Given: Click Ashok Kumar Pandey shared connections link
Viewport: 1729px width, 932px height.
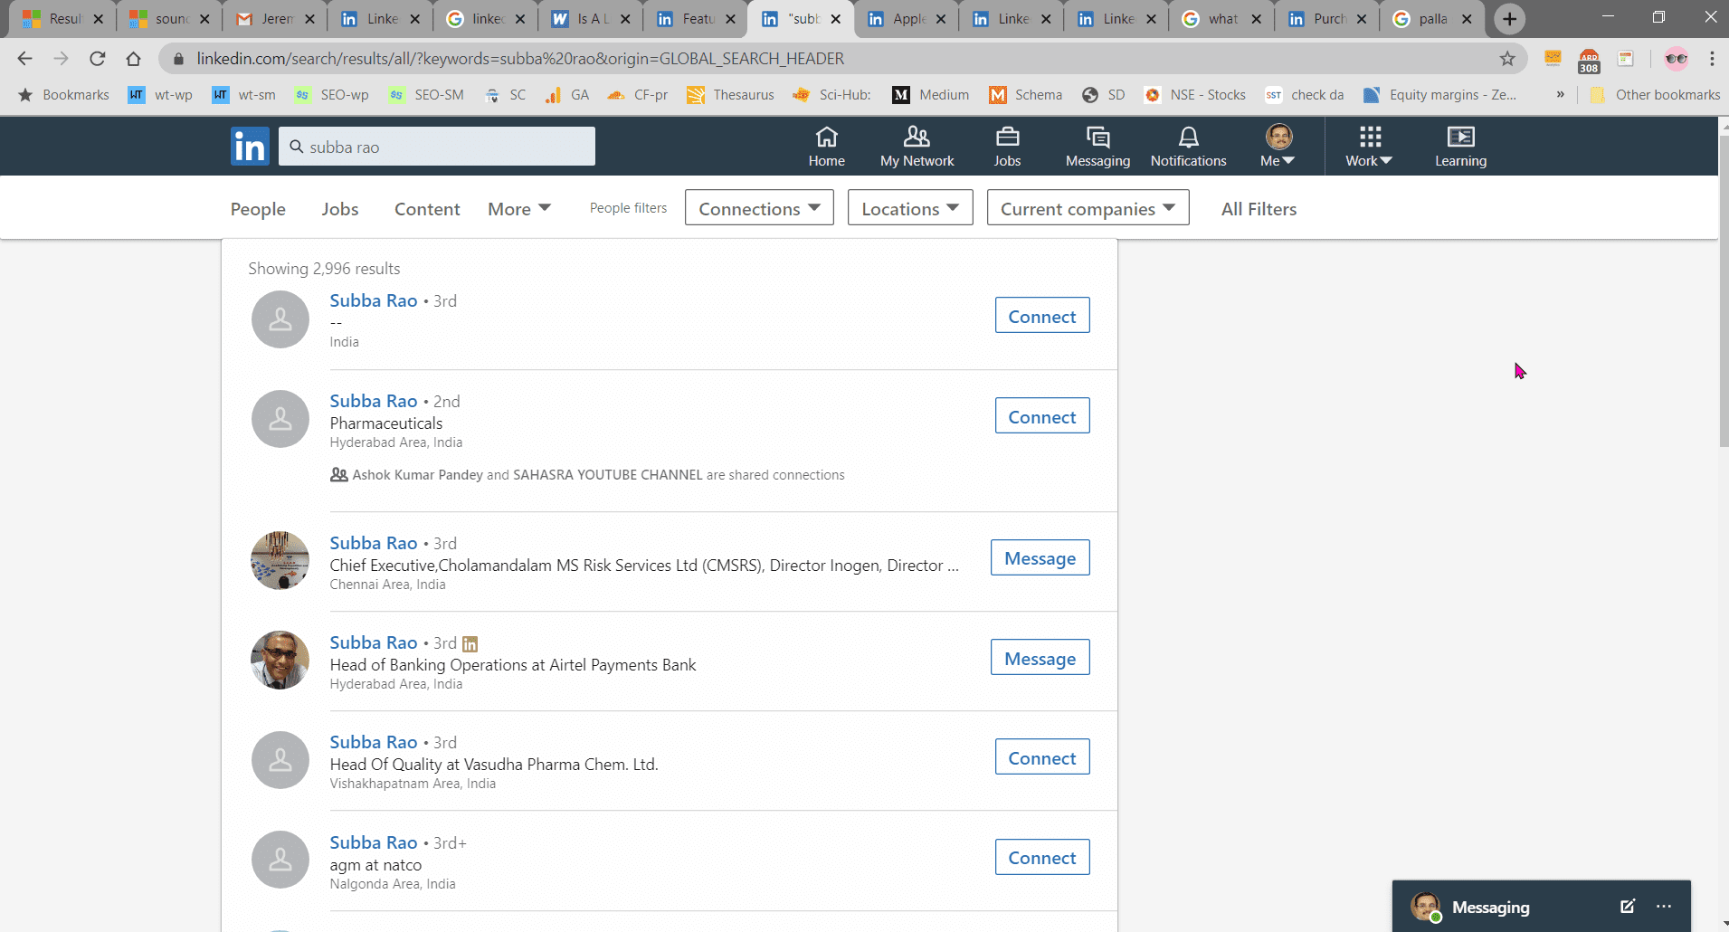Looking at the screenshot, I should (417, 475).
